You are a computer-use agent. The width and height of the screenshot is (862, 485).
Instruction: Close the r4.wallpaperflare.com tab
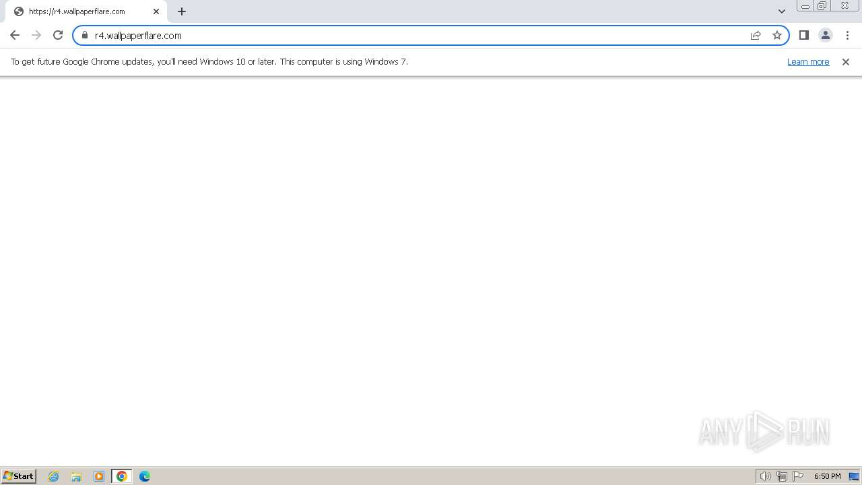click(x=156, y=11)
